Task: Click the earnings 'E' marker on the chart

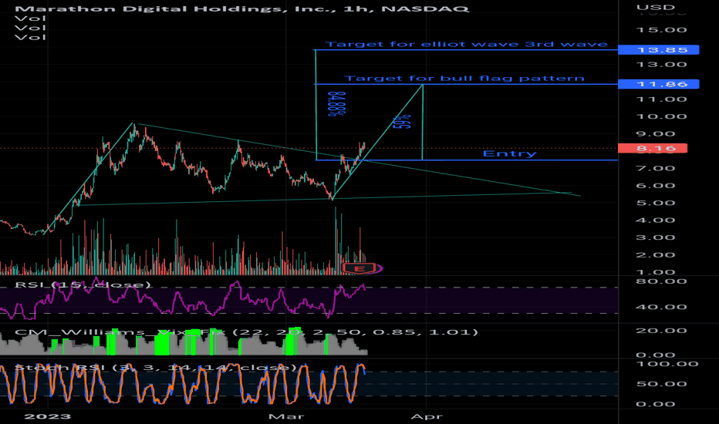Action: click(x=360, y=268)
